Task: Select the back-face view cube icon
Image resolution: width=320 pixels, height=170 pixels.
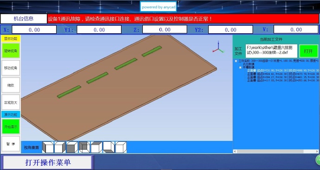Action: (84, 147)
